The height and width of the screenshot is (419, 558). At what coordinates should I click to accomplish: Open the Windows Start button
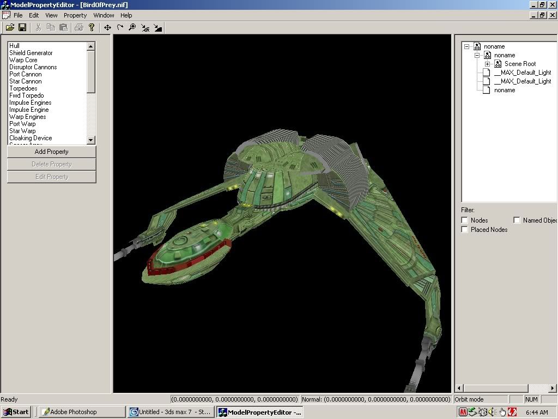[16, 412]
